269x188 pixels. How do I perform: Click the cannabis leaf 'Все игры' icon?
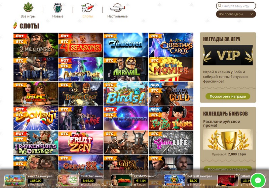coord(28,7)
